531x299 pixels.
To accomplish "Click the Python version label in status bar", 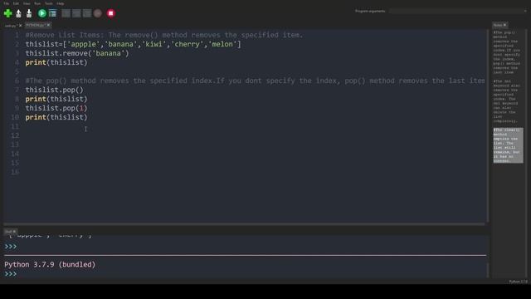I will (x=518, y=282).
